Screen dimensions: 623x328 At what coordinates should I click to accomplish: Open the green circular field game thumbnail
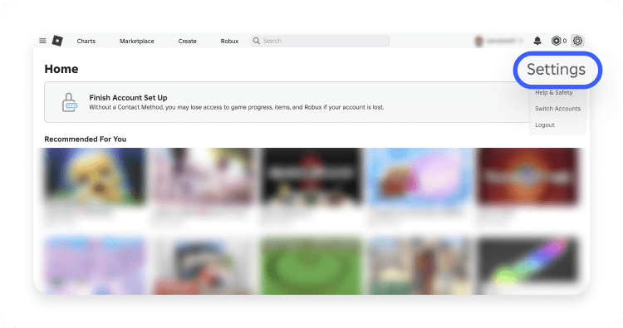311,265
